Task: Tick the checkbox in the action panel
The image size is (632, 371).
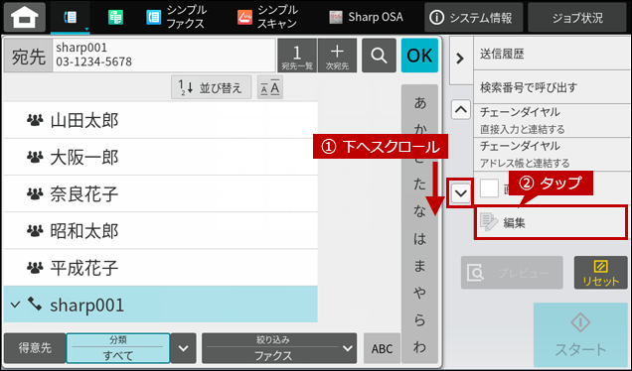Action: click(x=489, y=188)
